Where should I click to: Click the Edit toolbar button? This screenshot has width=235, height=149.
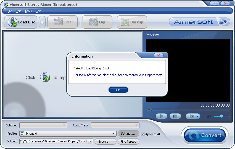coord(62,22)
